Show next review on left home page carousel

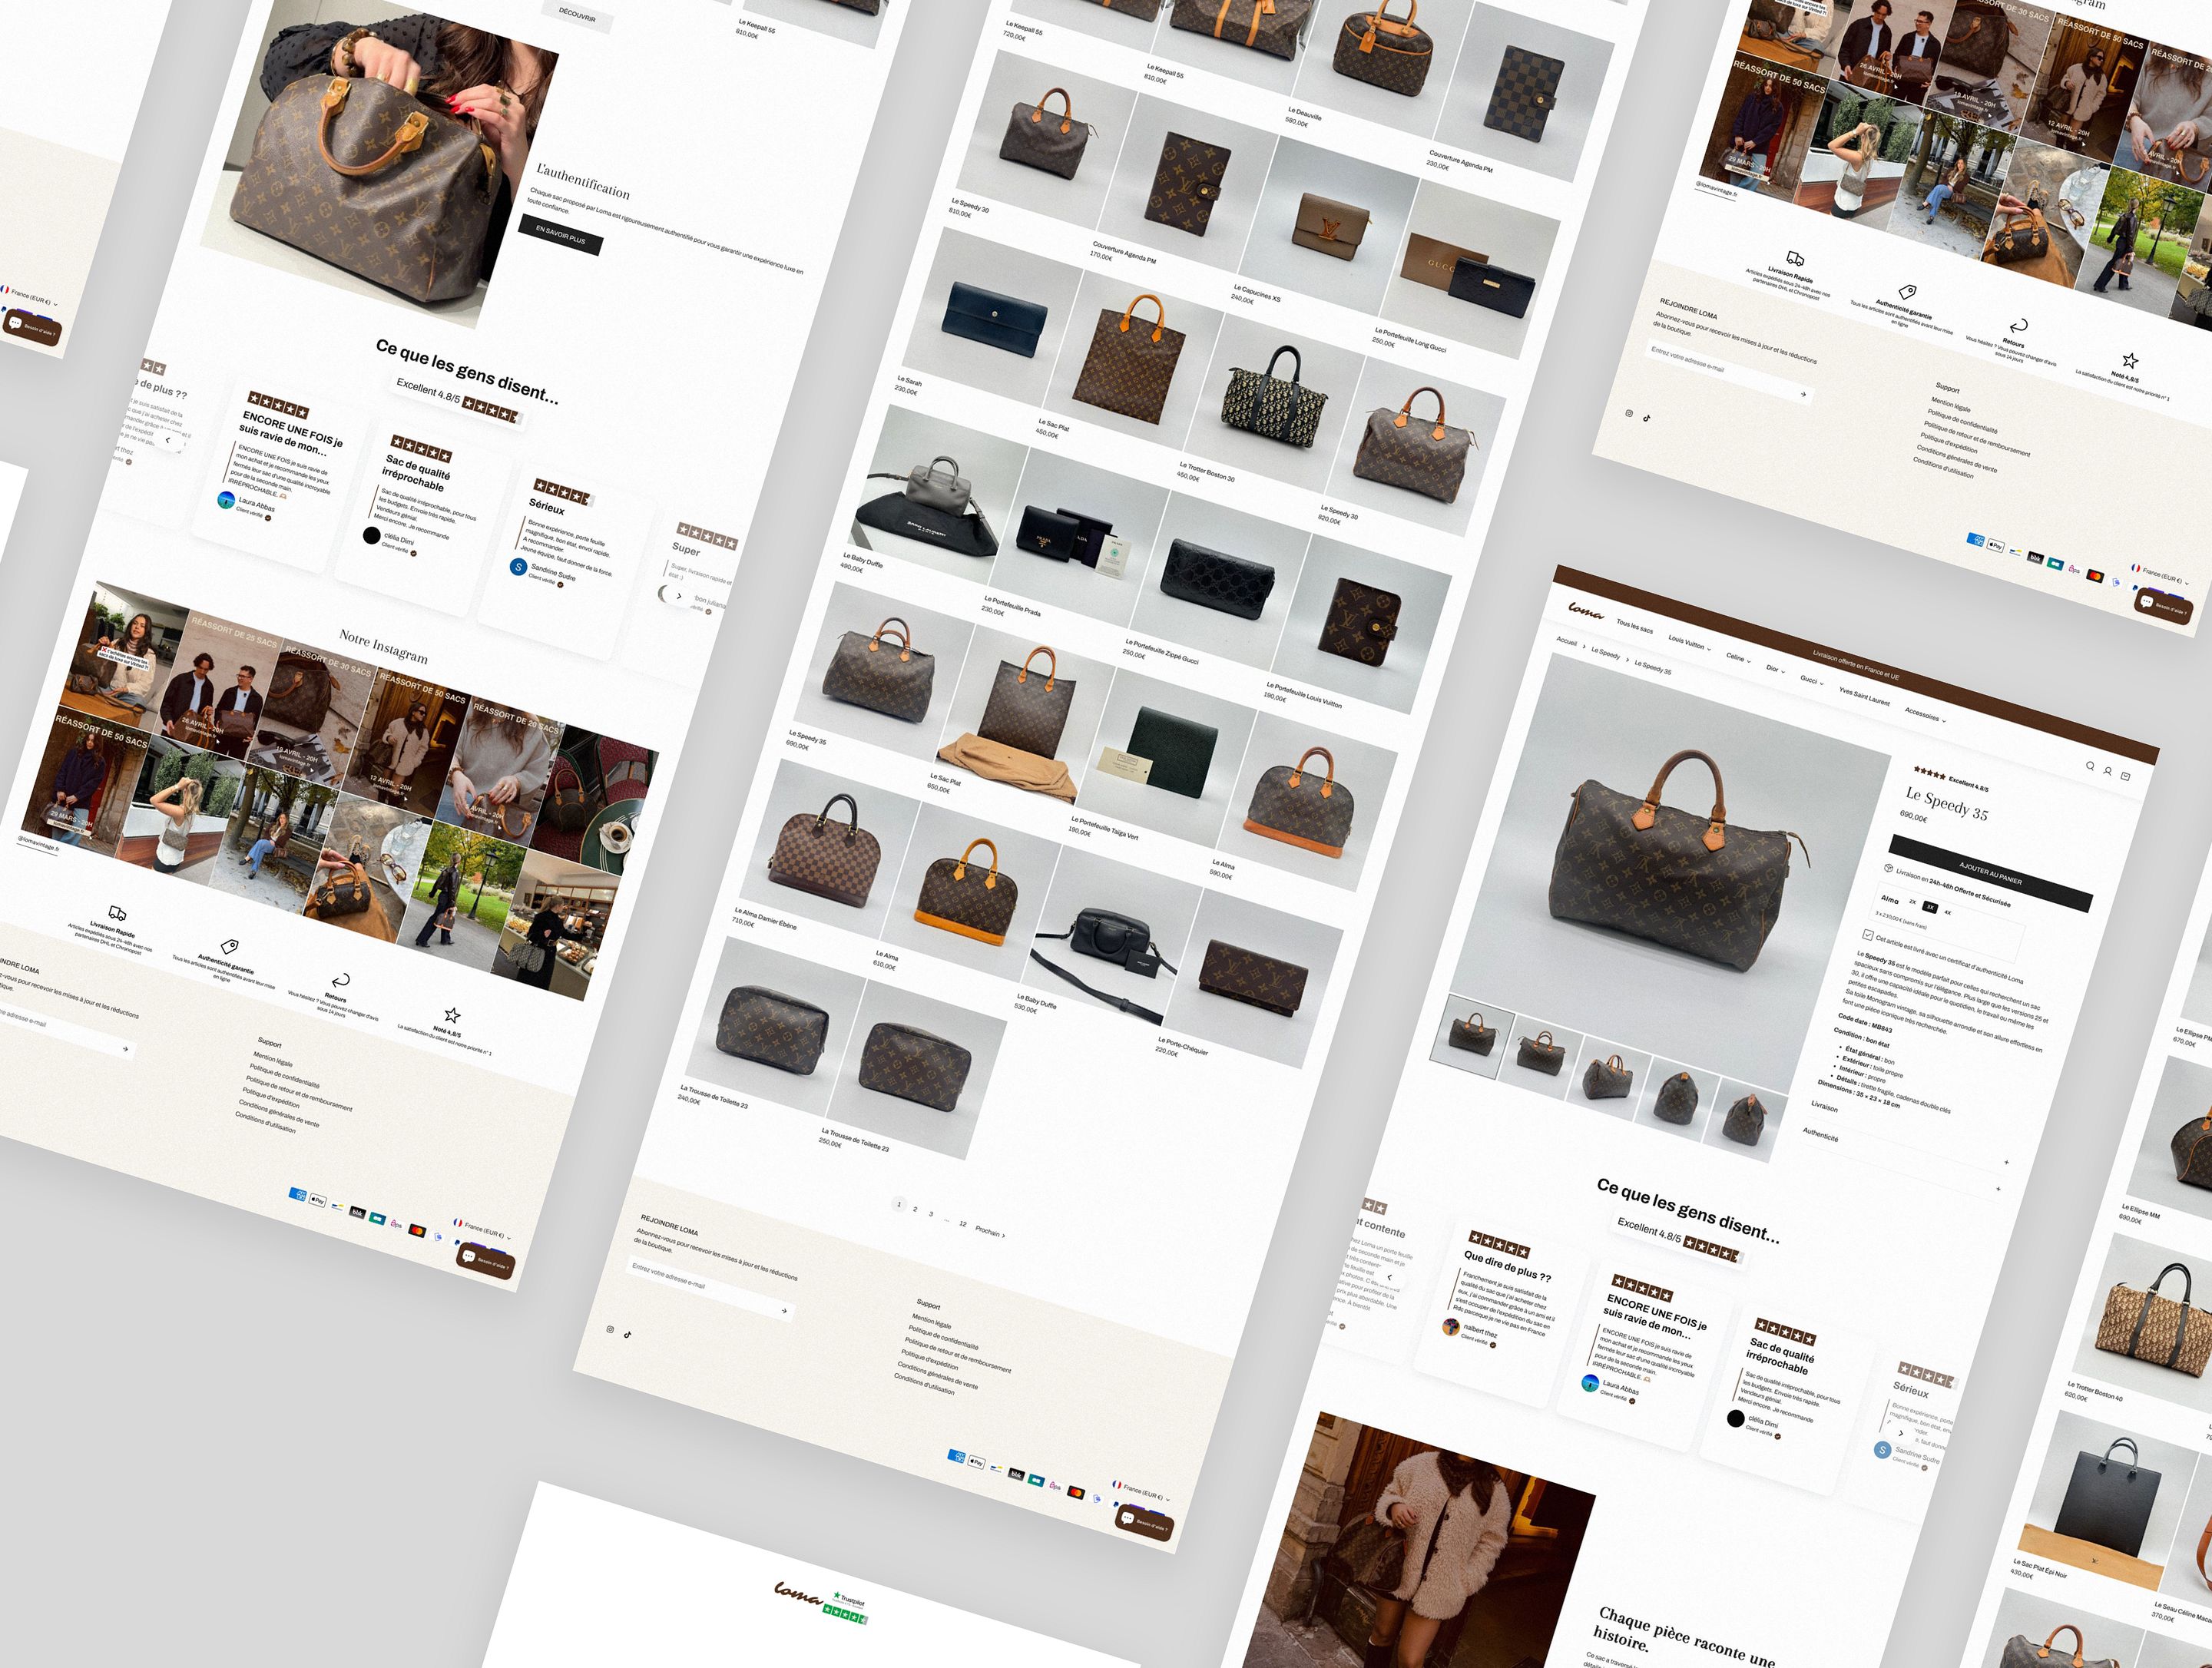pyautogui.click(x=679, y=596)
